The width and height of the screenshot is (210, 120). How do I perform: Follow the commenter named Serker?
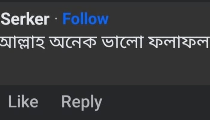point(85,19)
